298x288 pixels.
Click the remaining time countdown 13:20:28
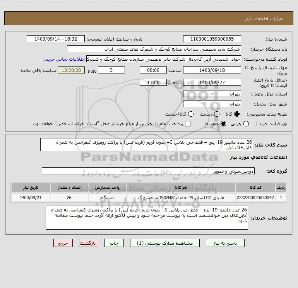coord(71,70)
